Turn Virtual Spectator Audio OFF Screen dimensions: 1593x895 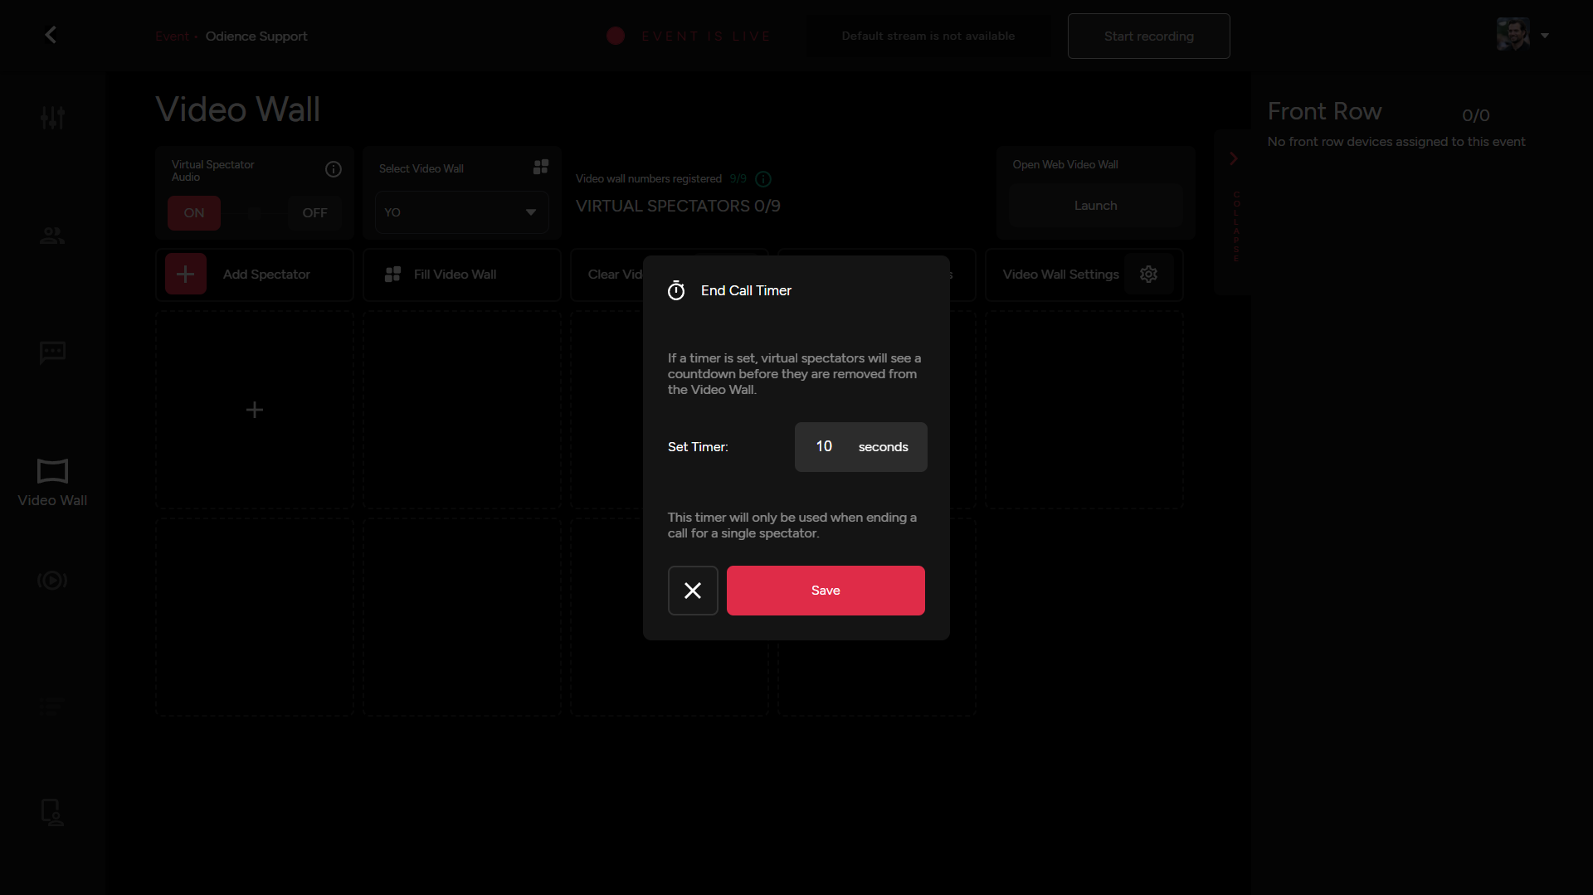pyautogui.click(x=314, y=213)
